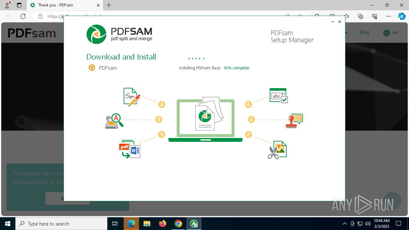The image size is (409, 230).
Task: Open Task View on the taskbar
Action: (115, 224)
